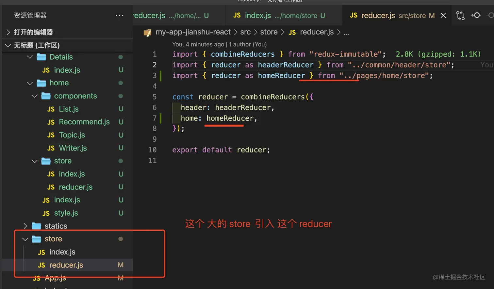Screen dimensions: 494x289
Task: Click 'homeReducer' on line 7
Action: click(230, 118)
